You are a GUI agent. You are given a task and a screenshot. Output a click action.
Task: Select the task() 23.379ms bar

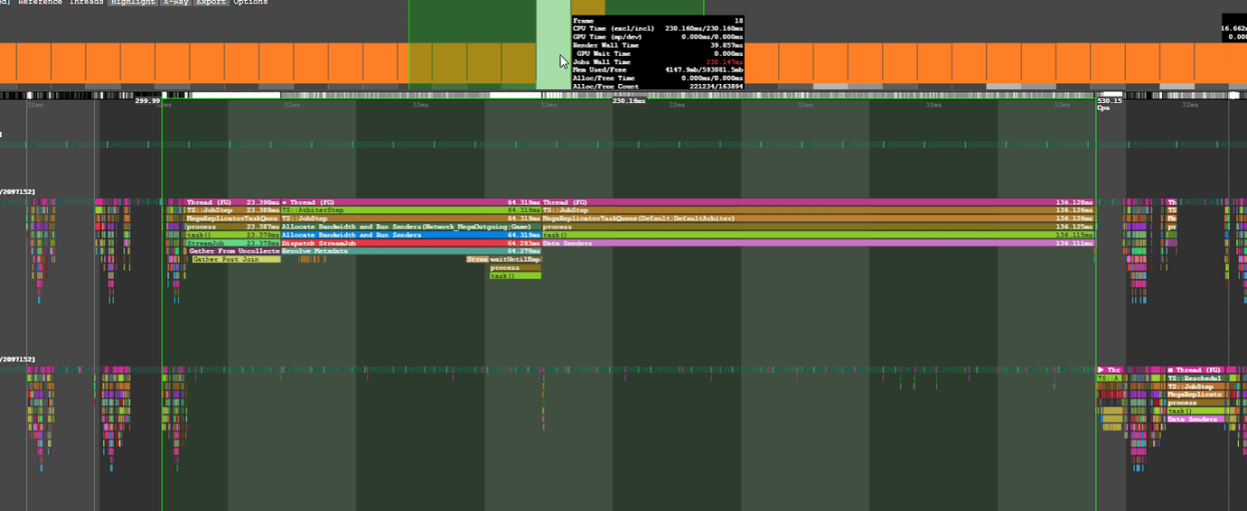tap(232, 235)
